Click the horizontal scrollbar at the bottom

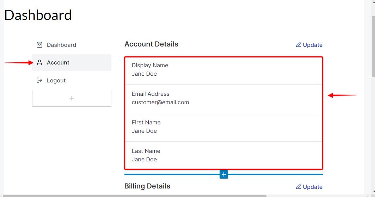tap(134, 196)
